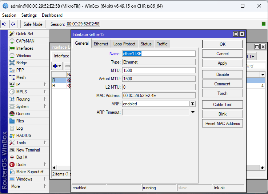Open the ARP mode dropdown arrow
268x194 pixels.
coord(193,104)
